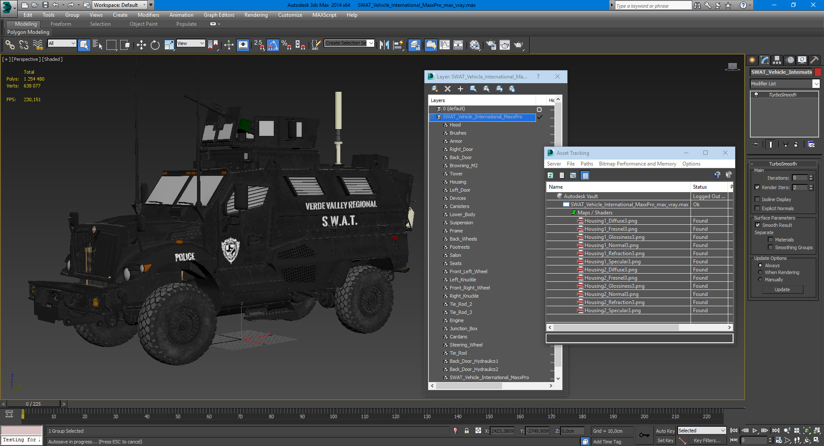Add selected objects to layer plus icon
Image resolution: width=824 pixels, height=446 pixels.
pos(460,88)
